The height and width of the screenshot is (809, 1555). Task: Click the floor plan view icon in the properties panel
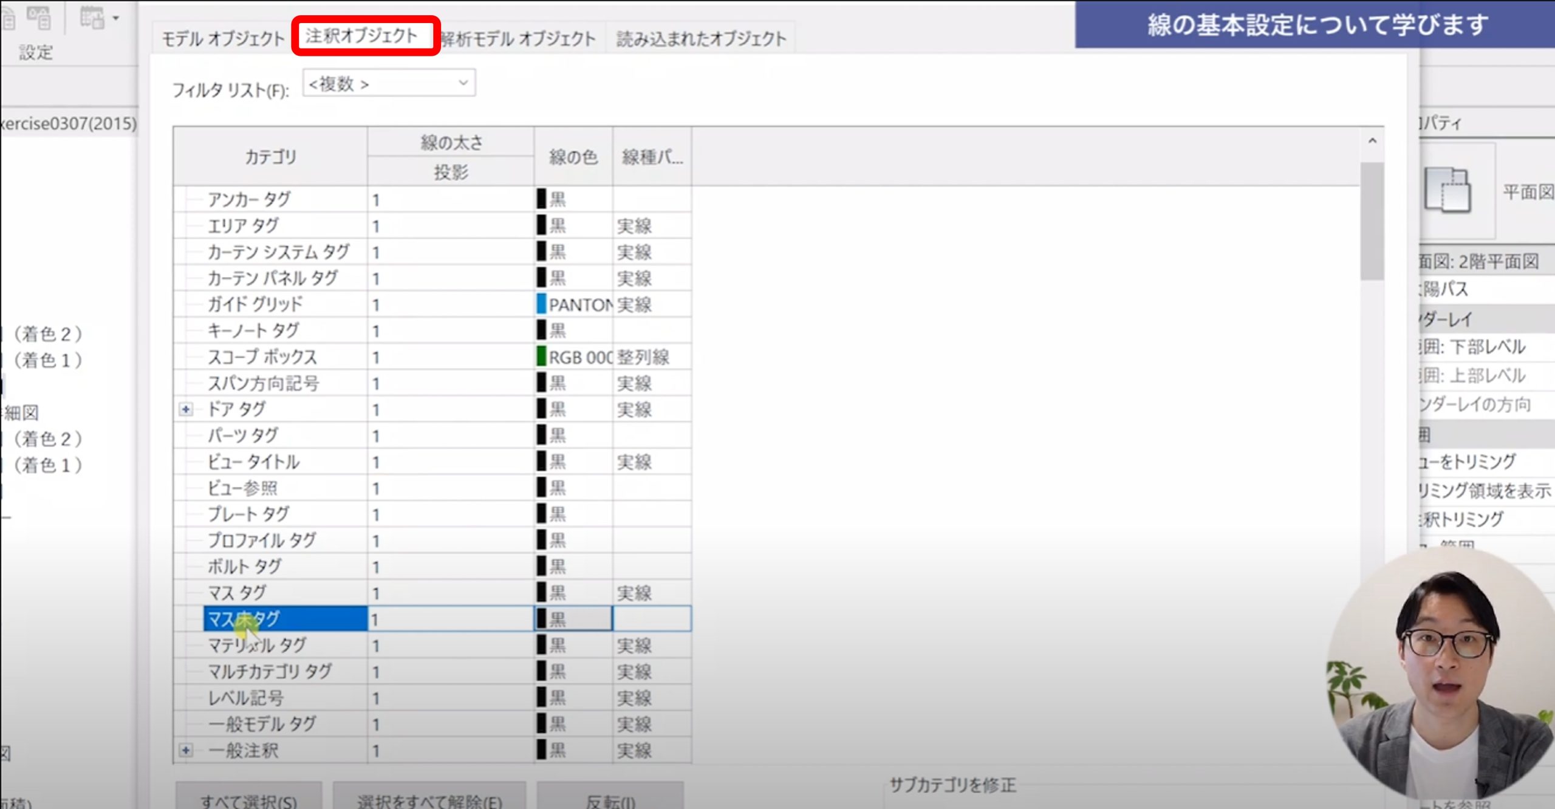(1448, 191)
